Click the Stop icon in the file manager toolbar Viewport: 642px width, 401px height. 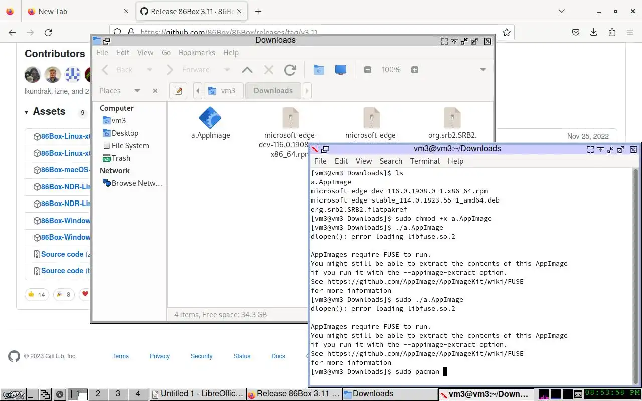click(268, 70)
